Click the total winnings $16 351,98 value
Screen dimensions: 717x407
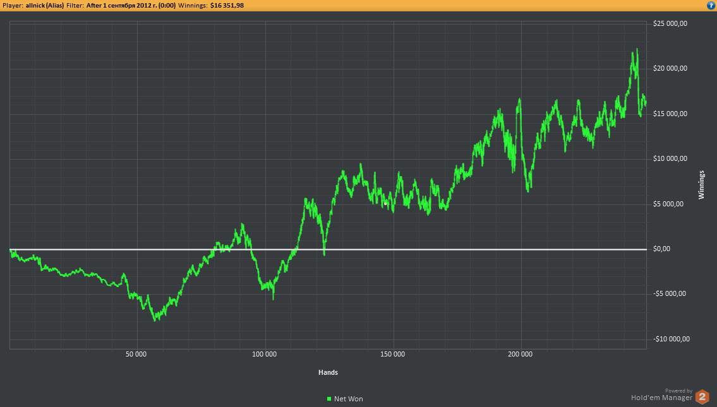point(227,5)
